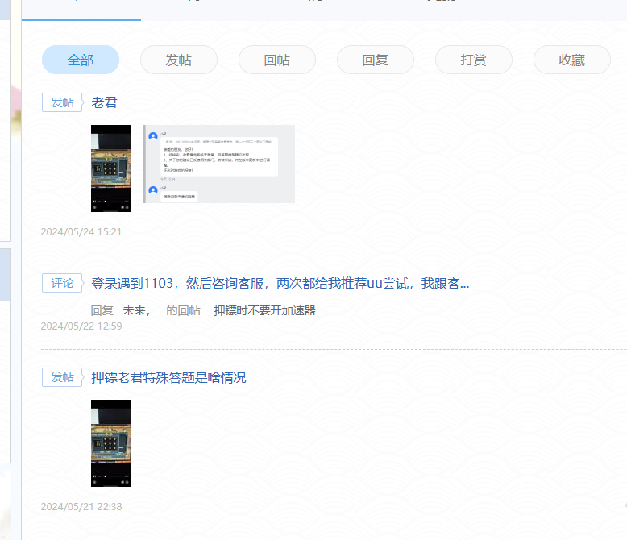The width and height of the screenshot is (627, 540).
Task: Click the 发帖 tag beside 老君
Action: point(62,102)
